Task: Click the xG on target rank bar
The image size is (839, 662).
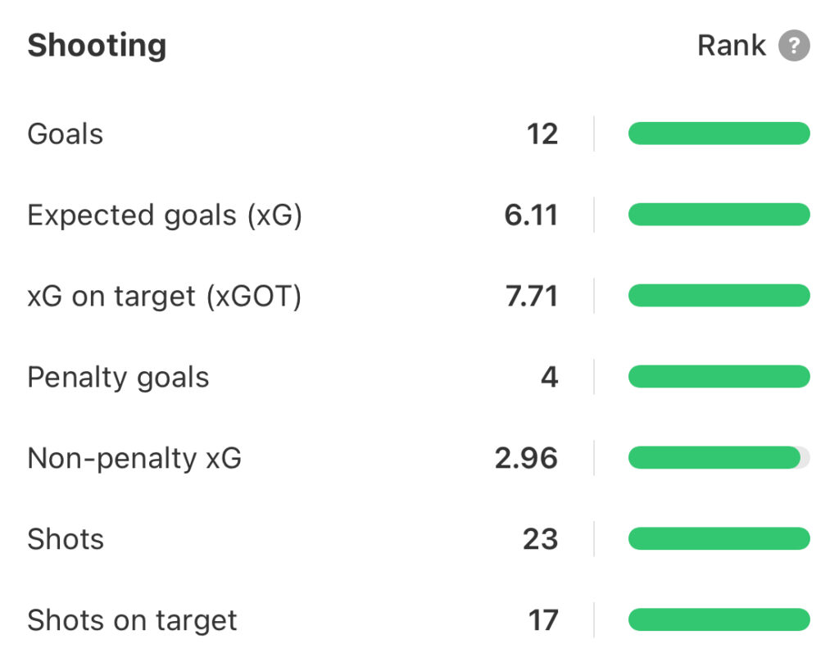Action: click(719, 296)
